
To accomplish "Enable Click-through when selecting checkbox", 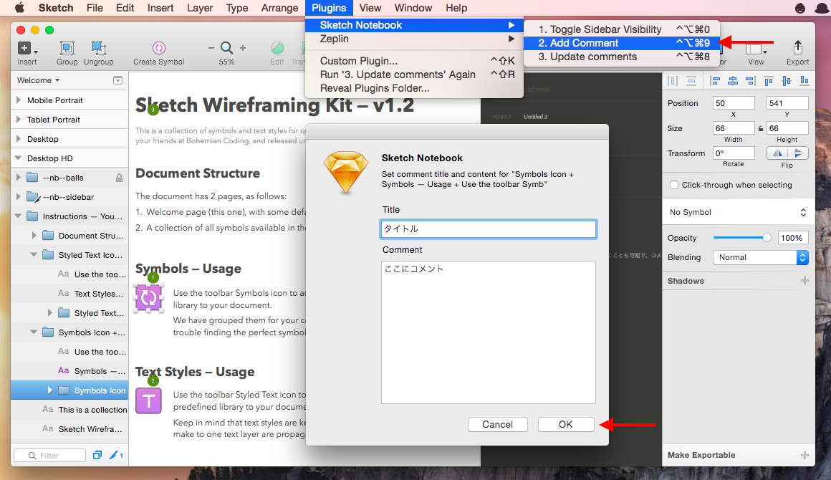I will click(x=674, y=185).
